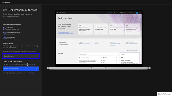
Task: Click 'Welcome, Kate' heading in preview
Action: pyautogui.click(x=65, y=18)
